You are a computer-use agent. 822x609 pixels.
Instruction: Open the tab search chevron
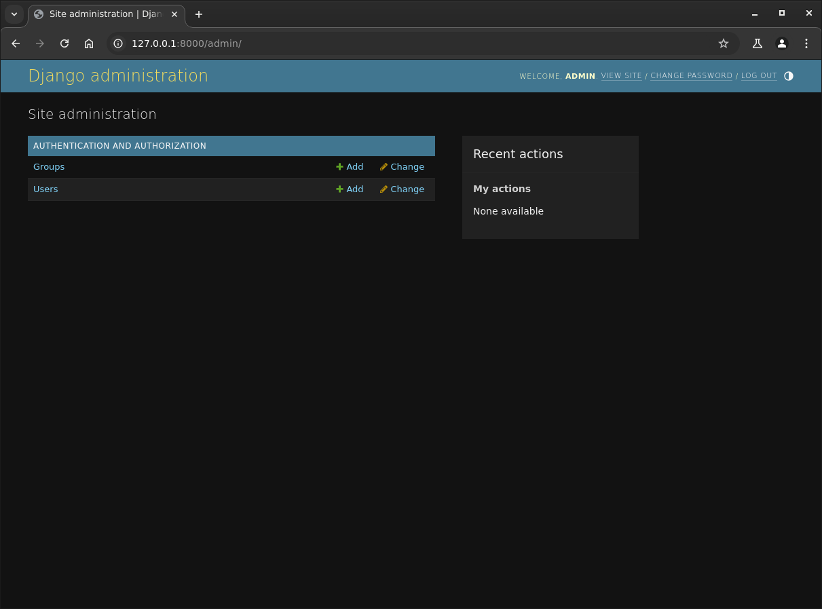[x=14, y=14]
